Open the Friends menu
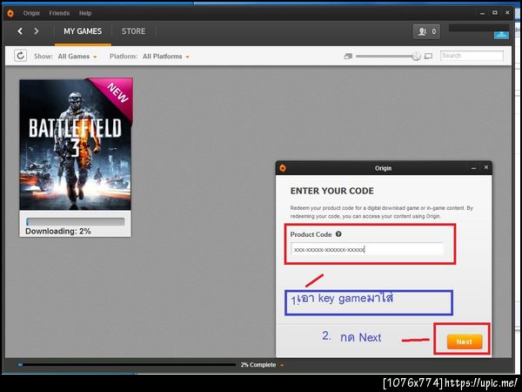 pyautogui.click(x=59, y=13)
